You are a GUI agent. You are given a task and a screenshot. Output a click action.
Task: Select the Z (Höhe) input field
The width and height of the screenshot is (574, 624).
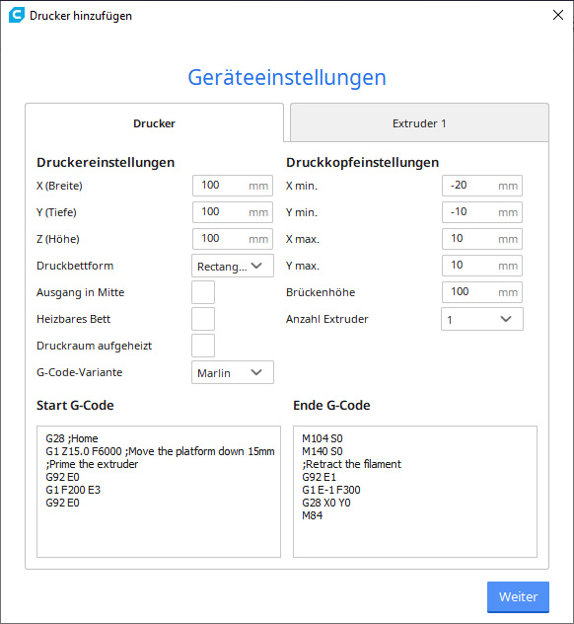click(233, 239)
